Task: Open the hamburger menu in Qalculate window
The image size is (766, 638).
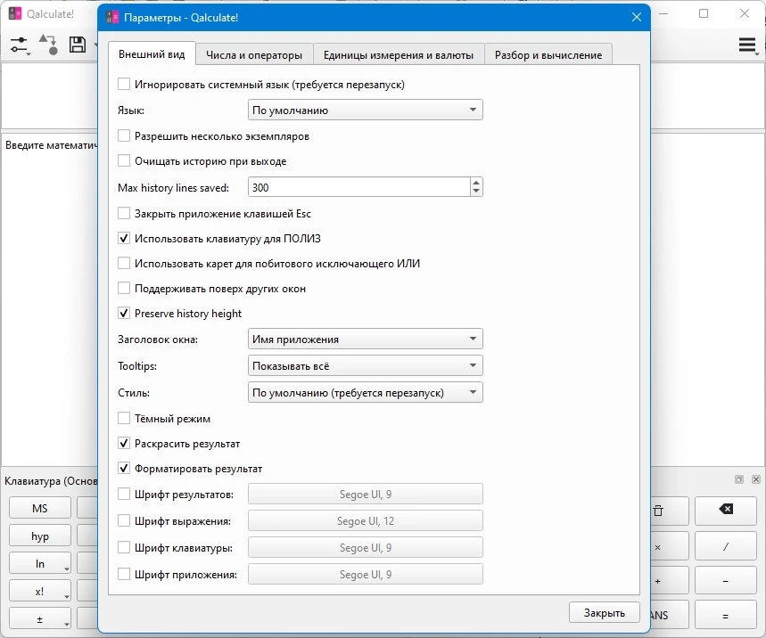Action: pos(747,45)
